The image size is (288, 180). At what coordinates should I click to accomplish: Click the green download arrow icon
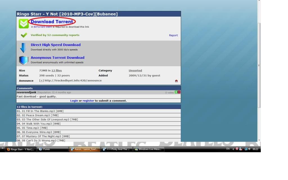click(x=24, y=24)
